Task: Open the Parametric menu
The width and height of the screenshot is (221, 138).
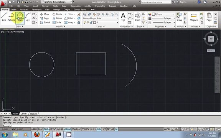Action: (x=100, y=6)
